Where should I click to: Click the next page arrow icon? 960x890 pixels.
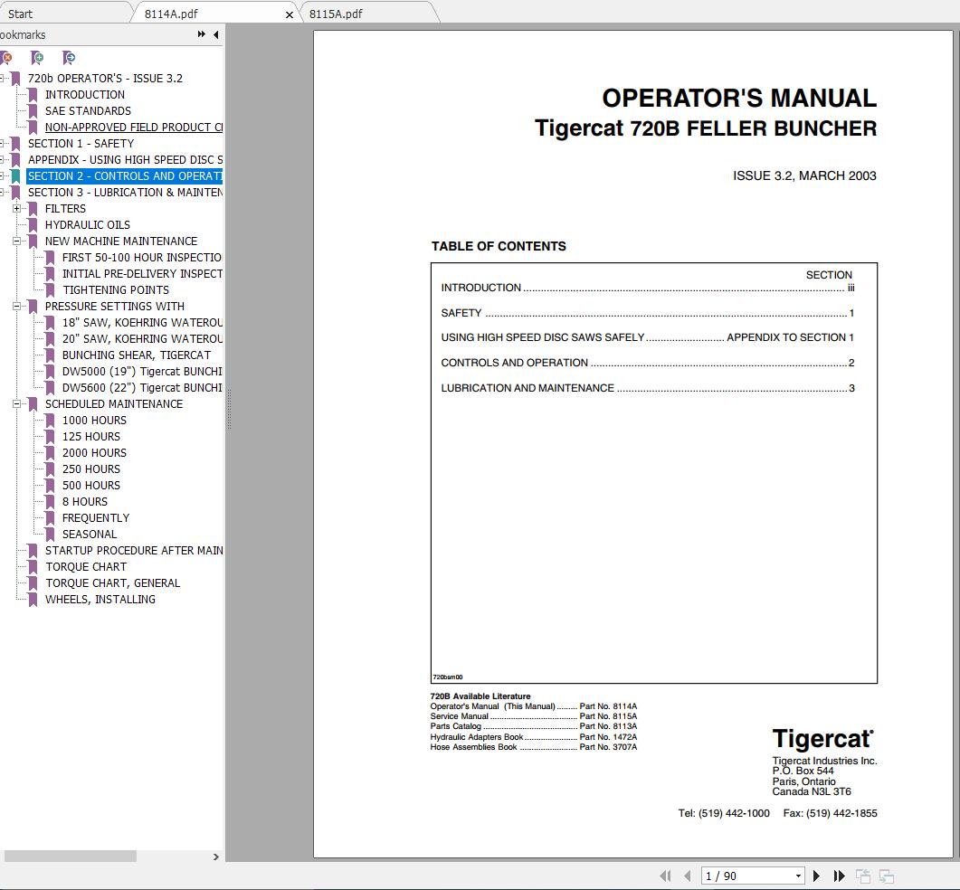click(816, 876)
